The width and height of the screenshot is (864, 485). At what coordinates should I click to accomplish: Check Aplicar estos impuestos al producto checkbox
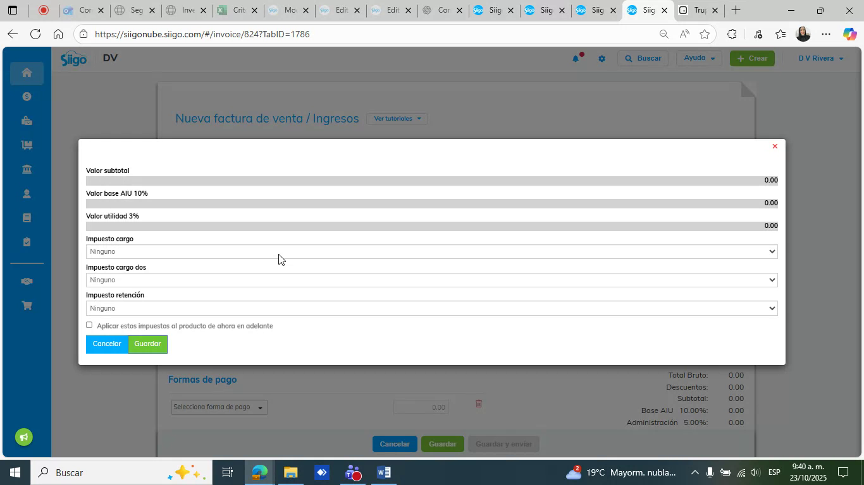coord(89,325)
